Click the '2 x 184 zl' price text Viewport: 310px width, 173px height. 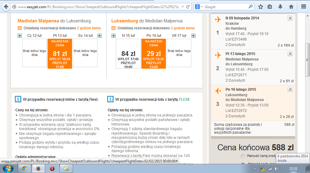click(285, 45)
